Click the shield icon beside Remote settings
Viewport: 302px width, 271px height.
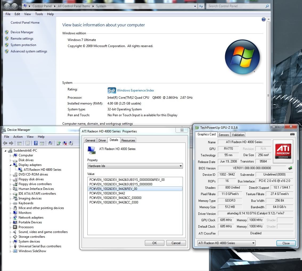(7, 39)
